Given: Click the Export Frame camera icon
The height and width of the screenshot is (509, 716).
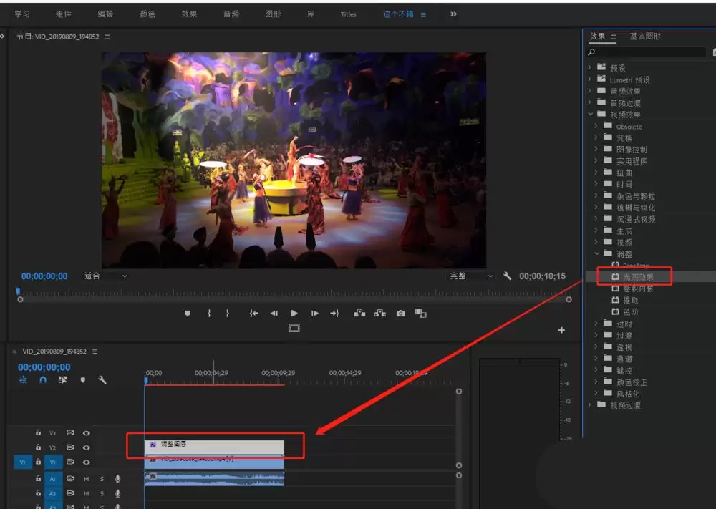Looking at the screenshot, I should [400, 313].
